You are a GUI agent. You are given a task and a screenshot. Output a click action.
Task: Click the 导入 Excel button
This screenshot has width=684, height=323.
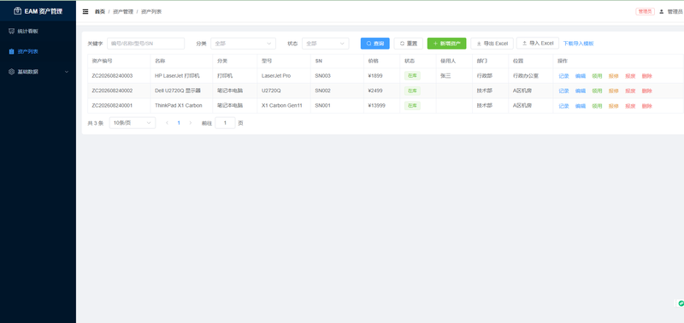(538, 44)
